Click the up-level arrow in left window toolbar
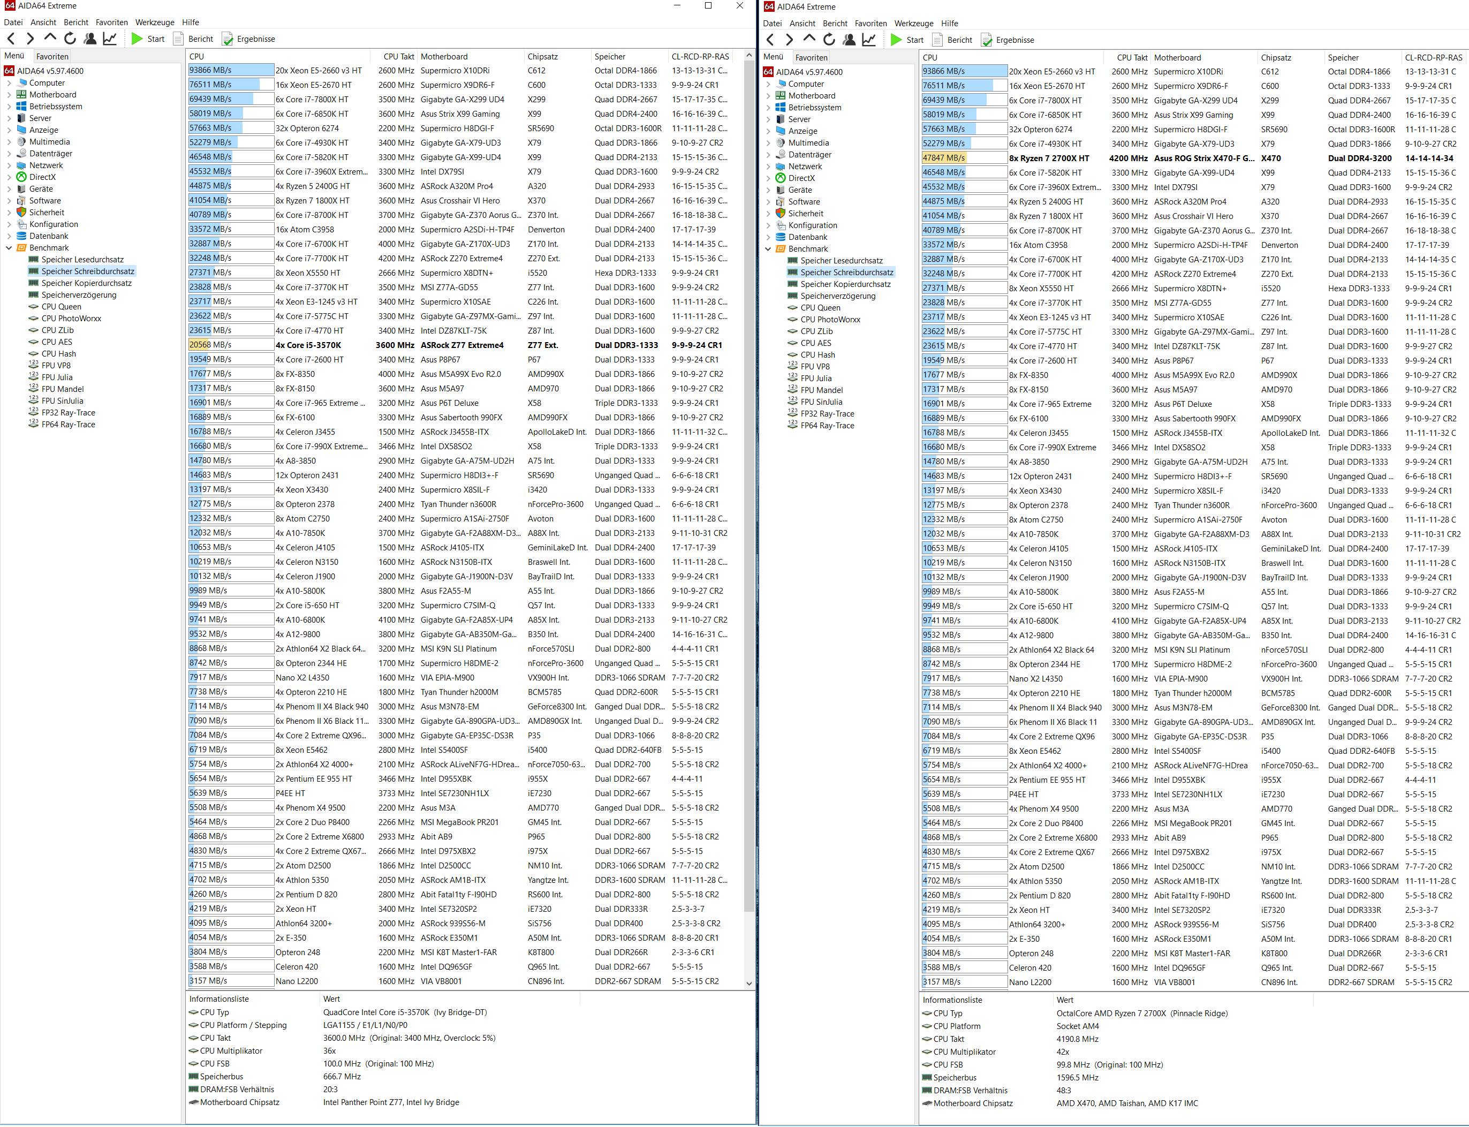 coord(50,38)
